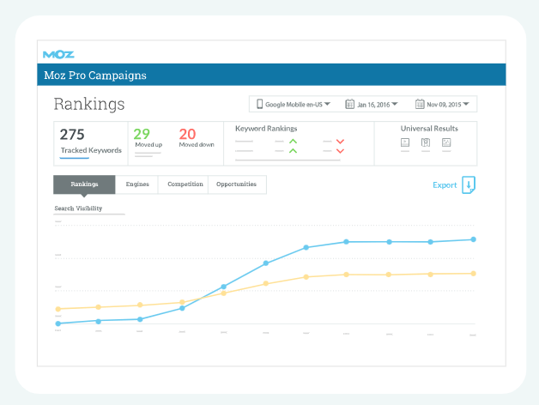Click the calendar icon beside Nov 09, 2015
This screenshot has width=539, height=405.
420,105
